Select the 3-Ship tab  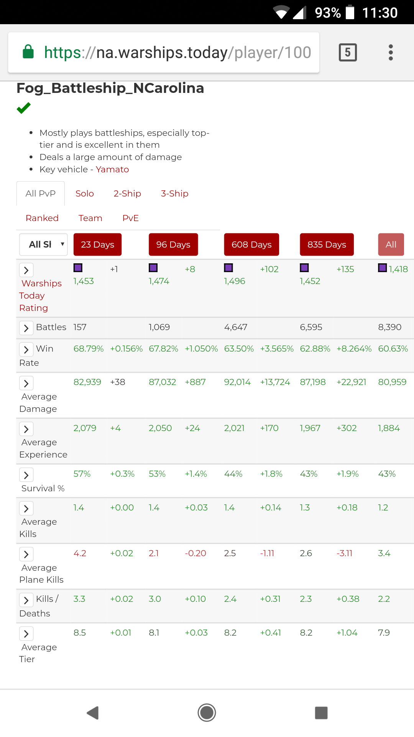(174, 193)
